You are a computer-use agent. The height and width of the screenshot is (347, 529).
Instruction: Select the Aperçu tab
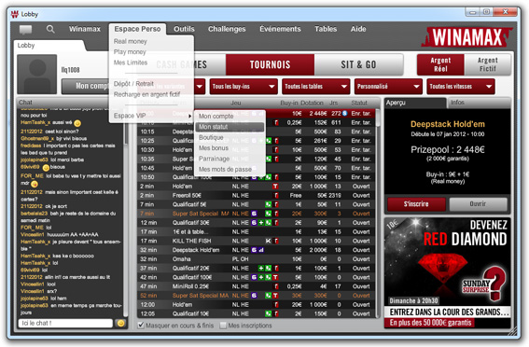pyautogui.click(x=415, y=103)
